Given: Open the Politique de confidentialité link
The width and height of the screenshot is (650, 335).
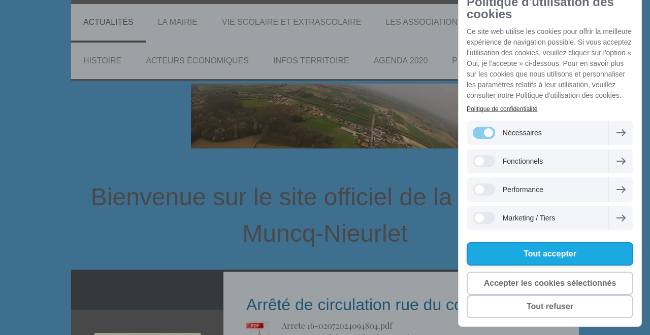Looking at the screenshot, I should [x=502, y=108].
